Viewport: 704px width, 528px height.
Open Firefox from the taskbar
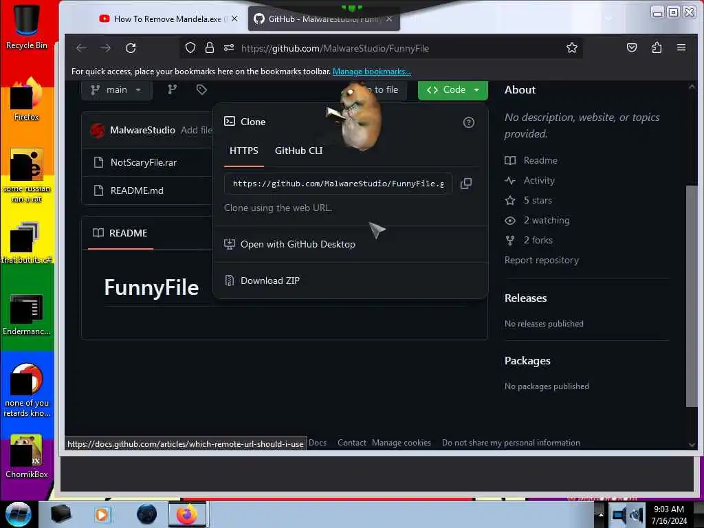pos(187,514)
